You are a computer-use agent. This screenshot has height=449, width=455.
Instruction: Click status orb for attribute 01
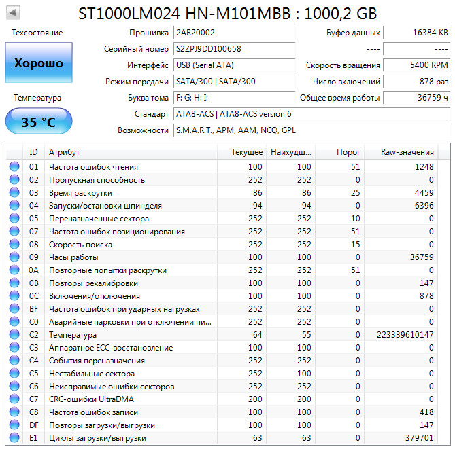[x=14, y=166]
